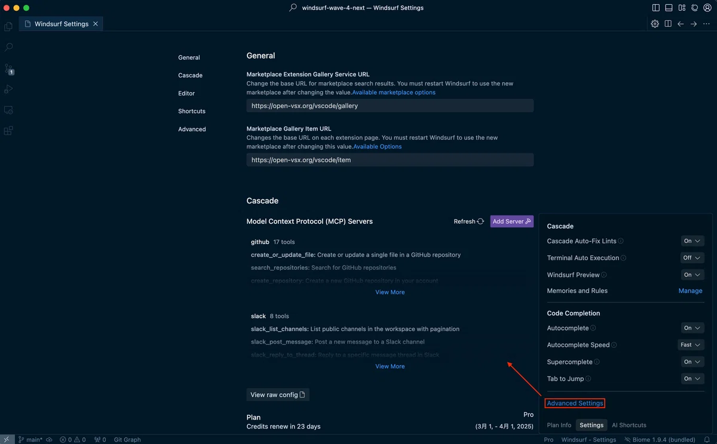717x444 pixels.
Task: Open the Remote Explorer view
Action: 8,110
